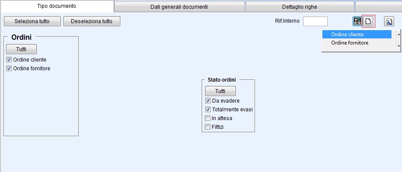The height and width of the screenshot is (172, 402).
Task: Disable the Da evadere checkbox
Action: [208, 100]
